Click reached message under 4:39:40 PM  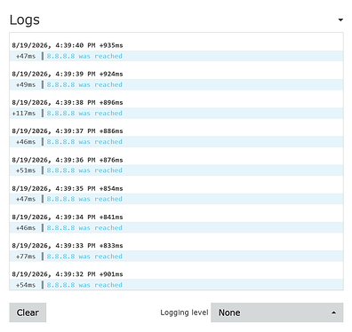click(x=84, y=56)
